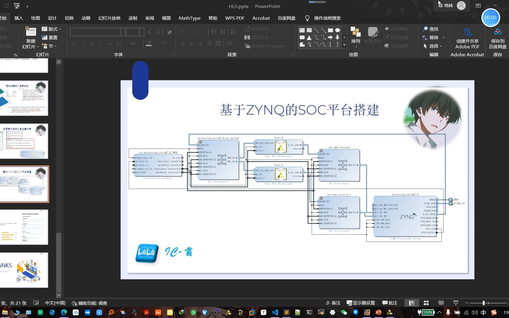Open the 排列 (arrange) dropdown
Image resolution: width=509 pixels, height=318 pixels.
pos(355,37)
